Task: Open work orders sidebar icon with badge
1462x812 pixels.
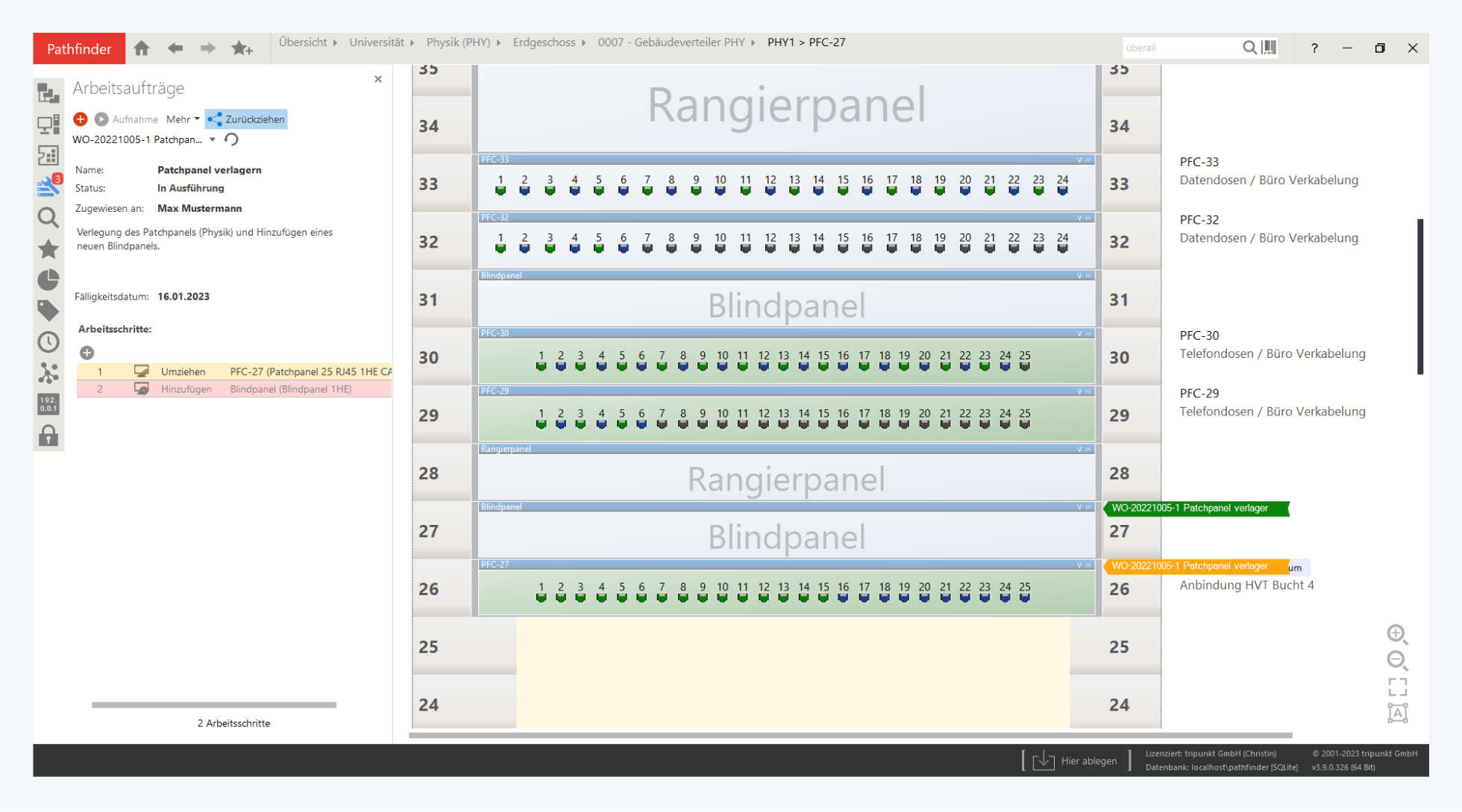Action: [48, 186]
